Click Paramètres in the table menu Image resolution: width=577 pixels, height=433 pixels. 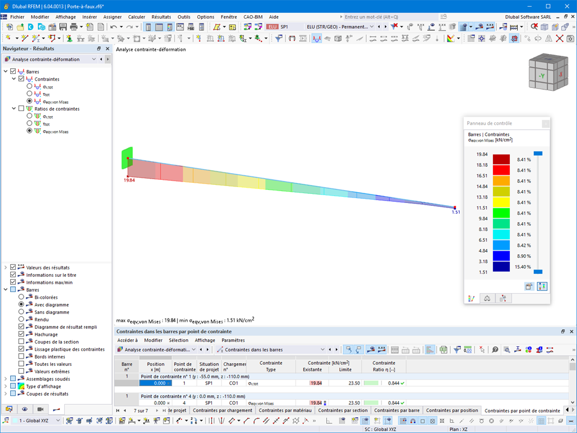pos(233,340)
